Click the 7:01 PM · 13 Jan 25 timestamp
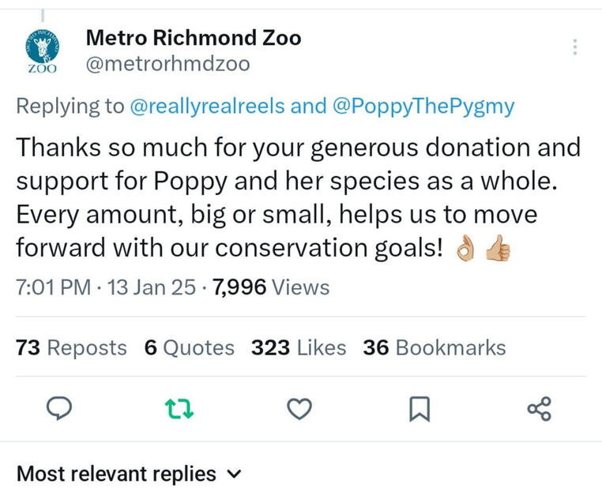 pyautogui.click(x=106, y=287)
